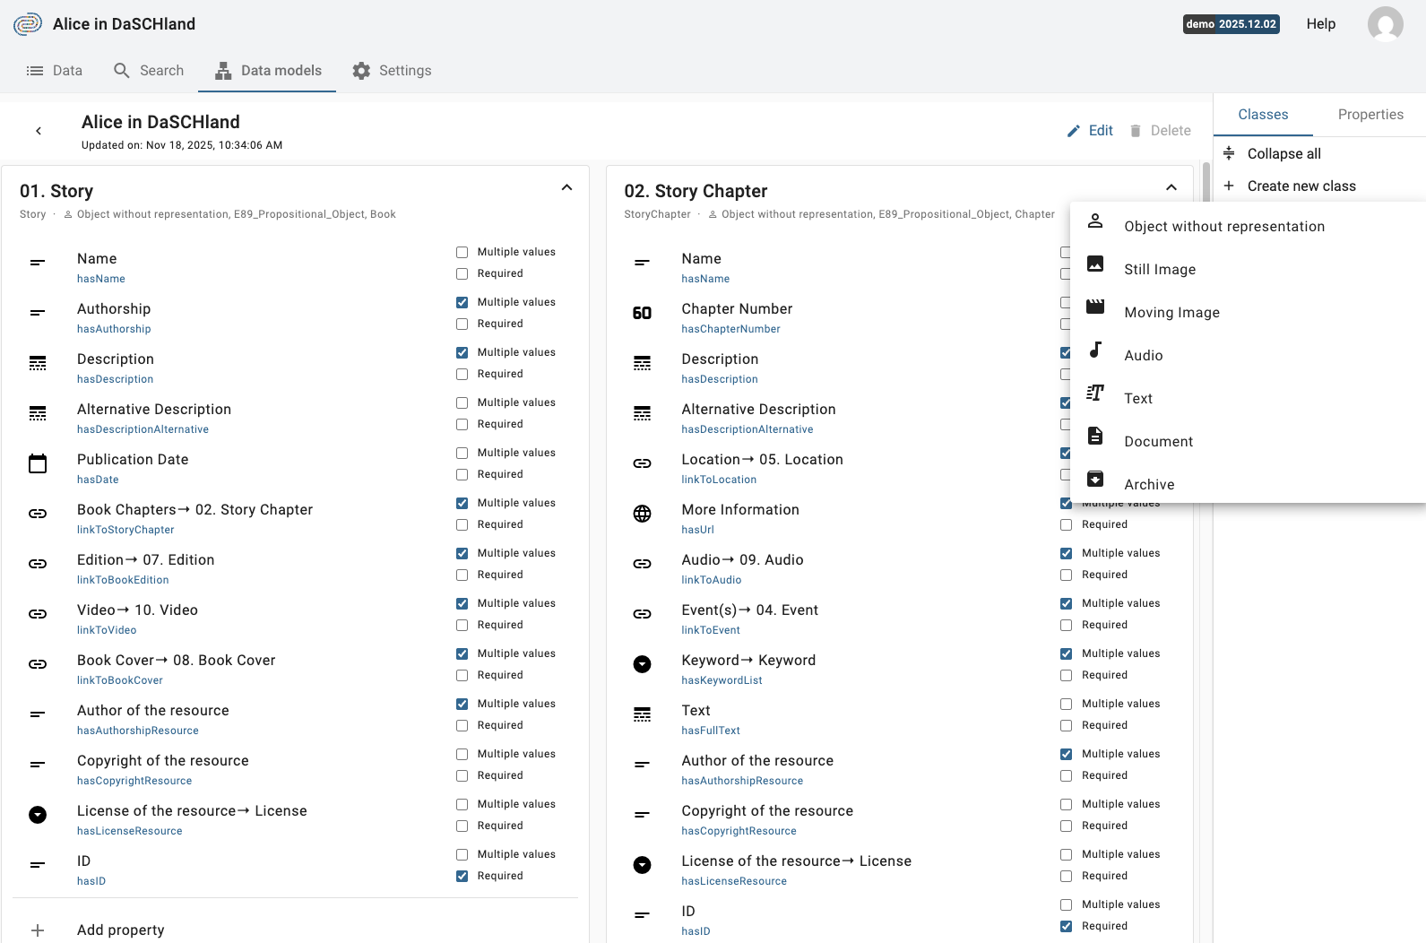The width and height of the screenshot is (1426, 943).
Task: Open the Help link
Action: [x=1320, y=24]
